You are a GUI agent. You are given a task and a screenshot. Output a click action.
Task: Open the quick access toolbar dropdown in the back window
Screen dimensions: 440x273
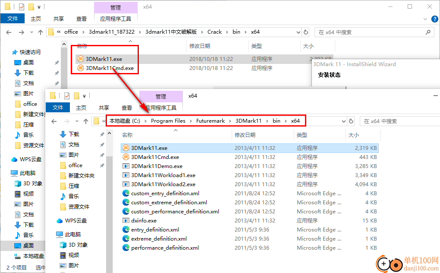click(x=39, y=7)
